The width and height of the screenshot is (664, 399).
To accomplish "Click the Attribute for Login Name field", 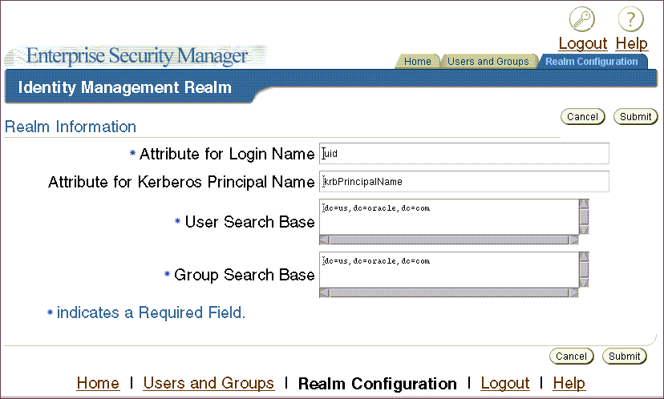I will pyautogui.click(x=464, y=154).
